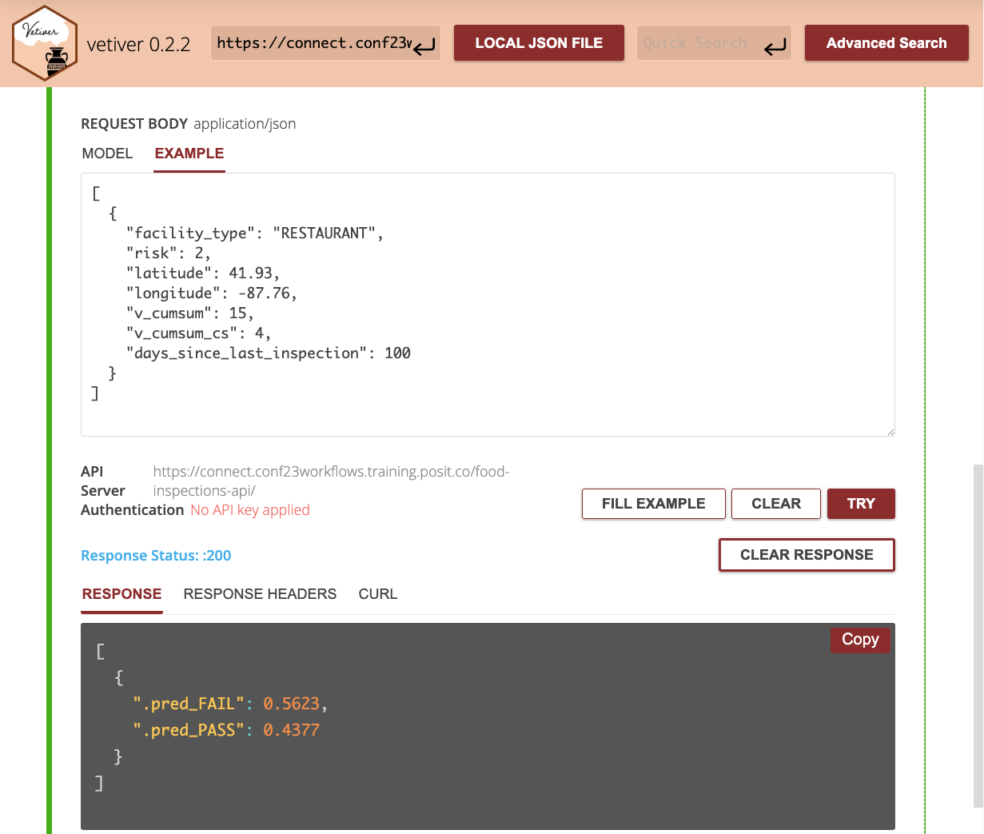This screenshot has height=834, width=984.
Task: Send the request with TRY
Action: pos(861,504)
